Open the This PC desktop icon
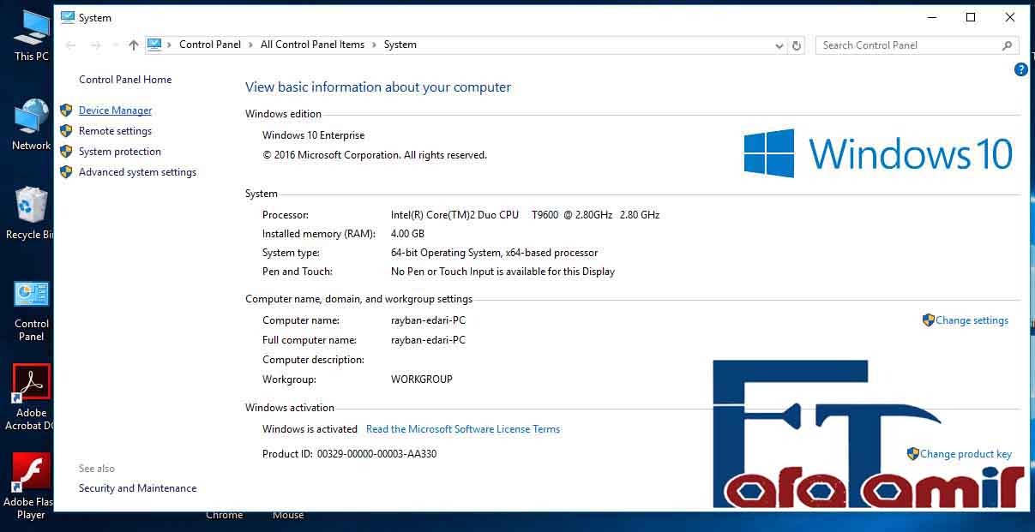1035x532 pixels. pyautogui.click(x=32, y=35)
